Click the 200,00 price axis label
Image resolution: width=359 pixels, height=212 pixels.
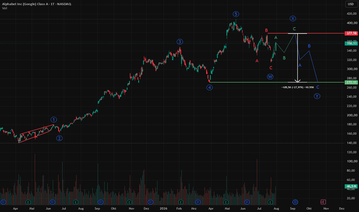[x=352, y=115]
